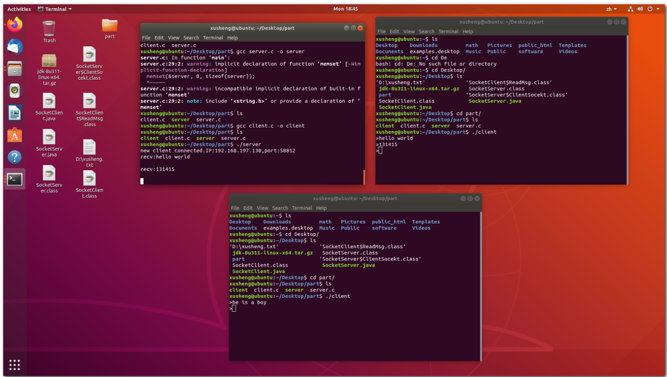Open the Search menu in the front terminal
Screen dimensions: 667x377
point(280,208)
